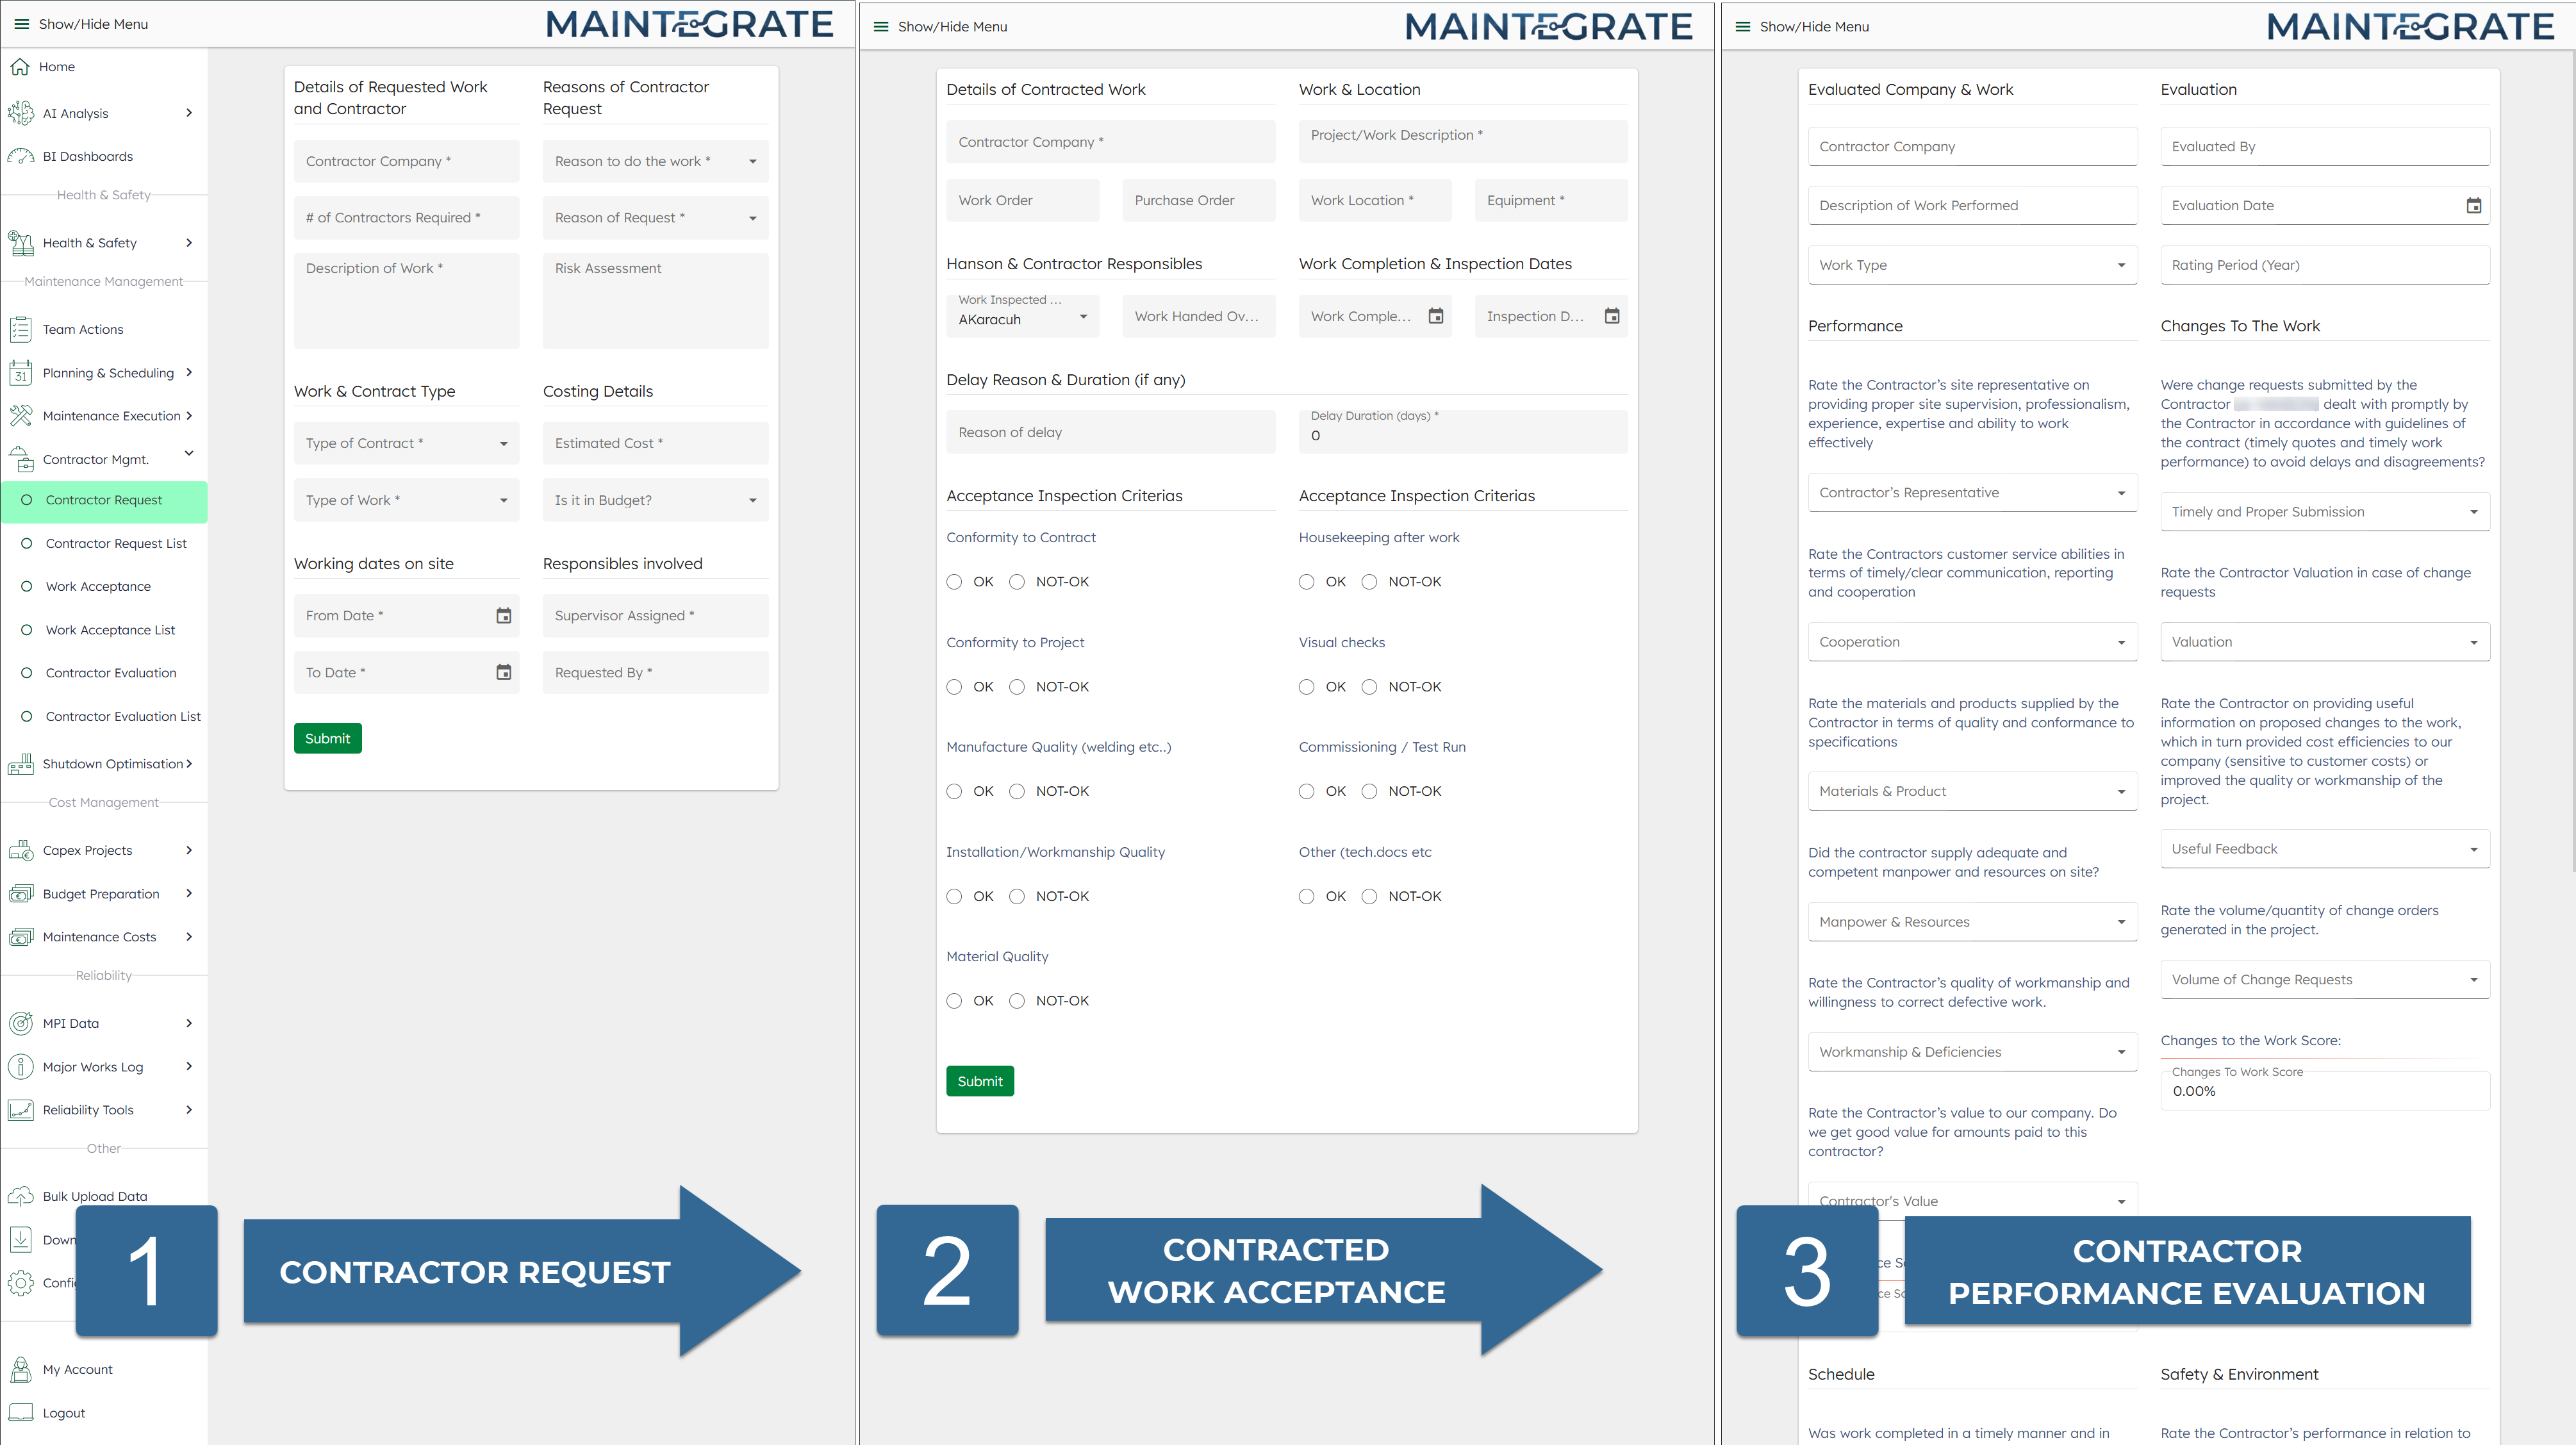Click the Maintenance Execution icon
The image size is (2576, 1445).
(x=21, y=416)
